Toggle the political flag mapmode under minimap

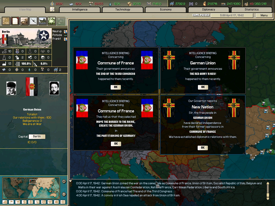tap(12, 202)
